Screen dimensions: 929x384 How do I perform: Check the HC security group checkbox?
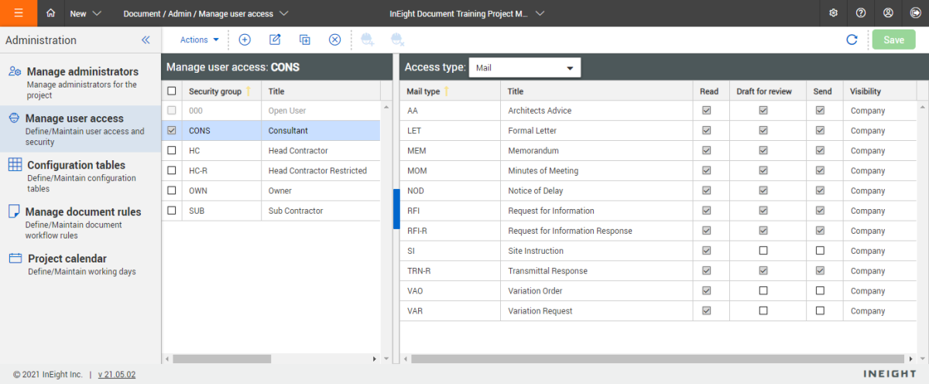coord(172,151)
